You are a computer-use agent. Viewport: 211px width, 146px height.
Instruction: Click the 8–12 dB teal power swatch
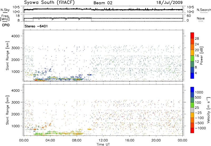pos(192,64)
